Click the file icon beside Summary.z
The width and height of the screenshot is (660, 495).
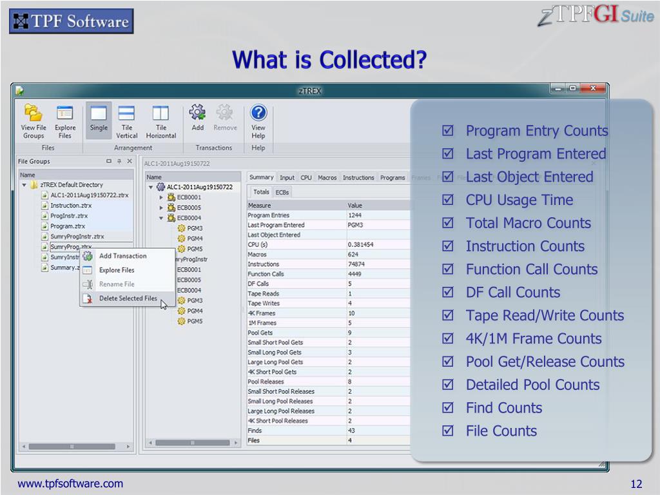click(x=44, y=267)
